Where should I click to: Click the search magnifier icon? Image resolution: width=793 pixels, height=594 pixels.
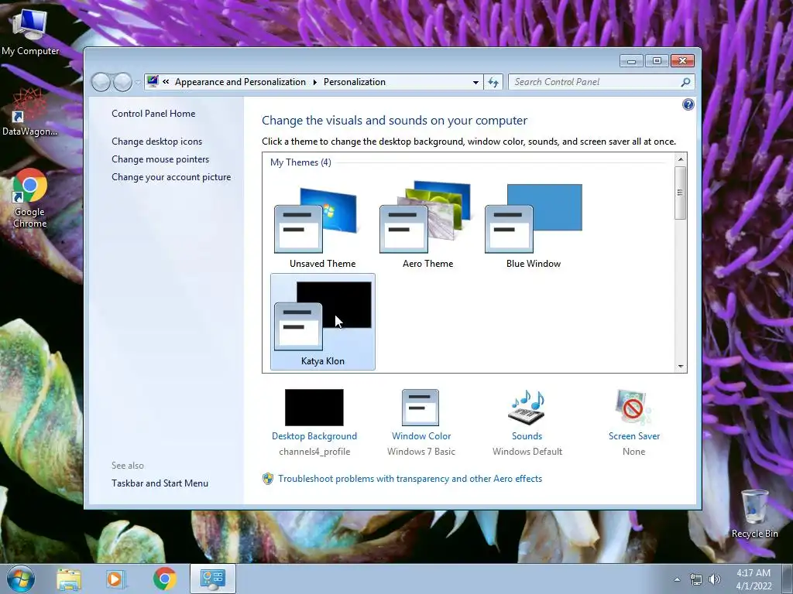[686, 82]
